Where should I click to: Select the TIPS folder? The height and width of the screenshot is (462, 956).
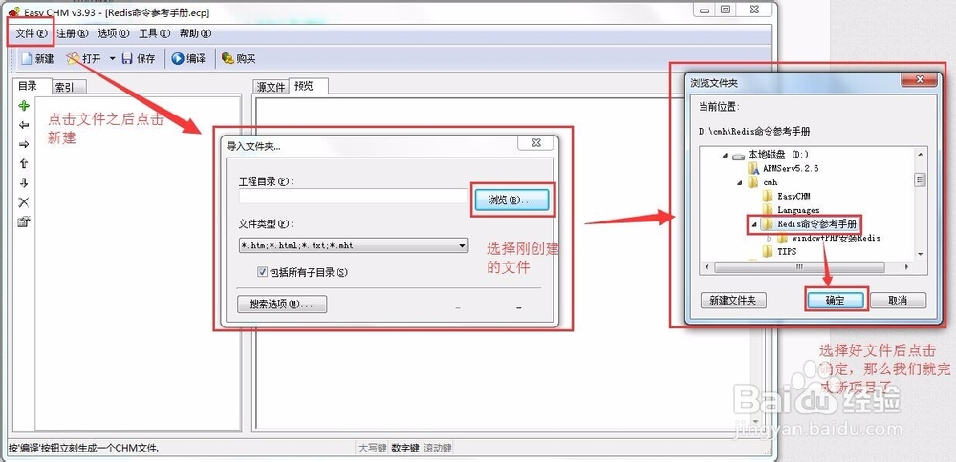(787, 251)
